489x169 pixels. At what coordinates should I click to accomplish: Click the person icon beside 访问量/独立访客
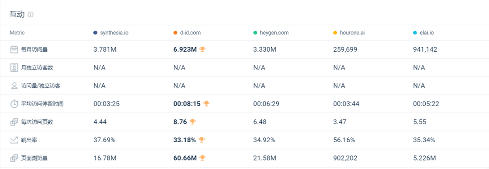pyautogui.click(x=14, y=86)
